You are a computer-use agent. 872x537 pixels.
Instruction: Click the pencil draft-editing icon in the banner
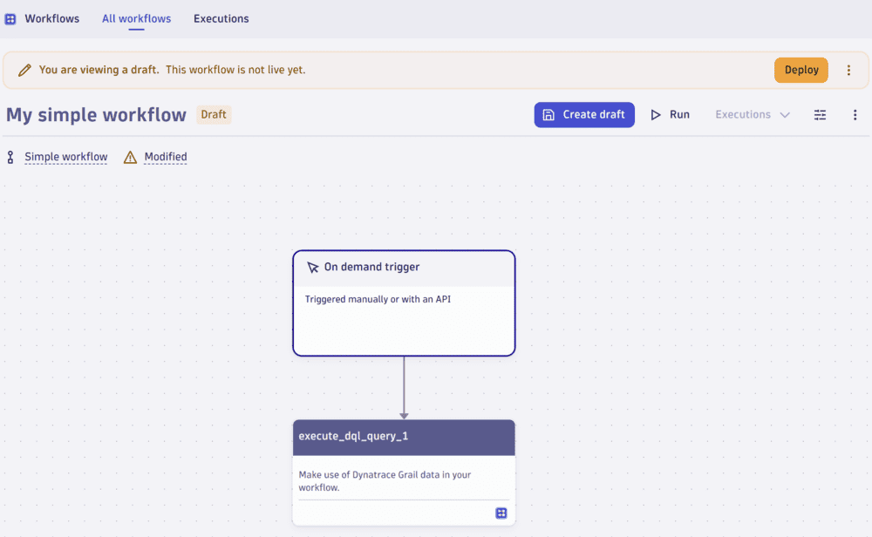click(x=25, y=70)
